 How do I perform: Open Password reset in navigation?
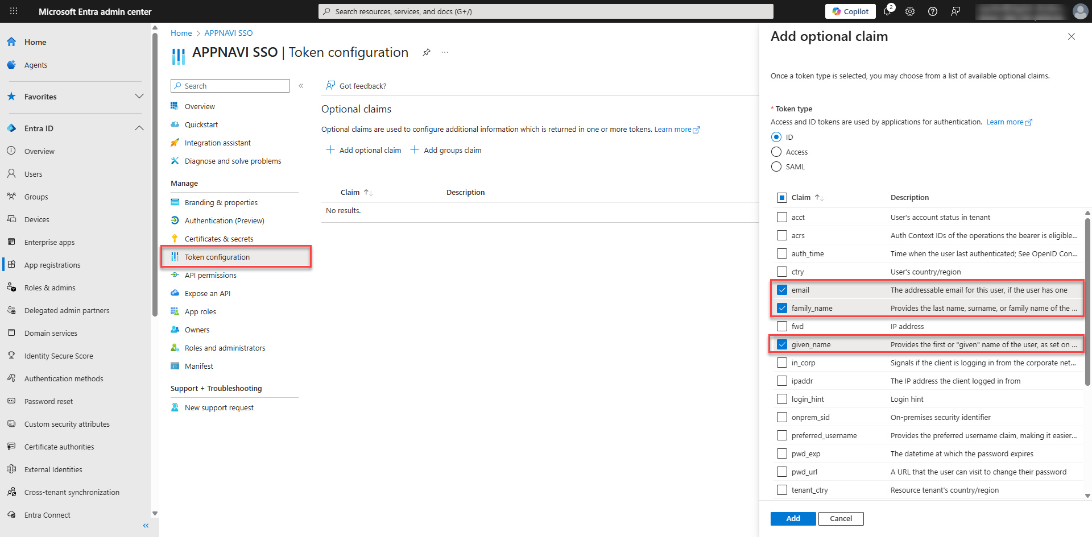(48, 401)
